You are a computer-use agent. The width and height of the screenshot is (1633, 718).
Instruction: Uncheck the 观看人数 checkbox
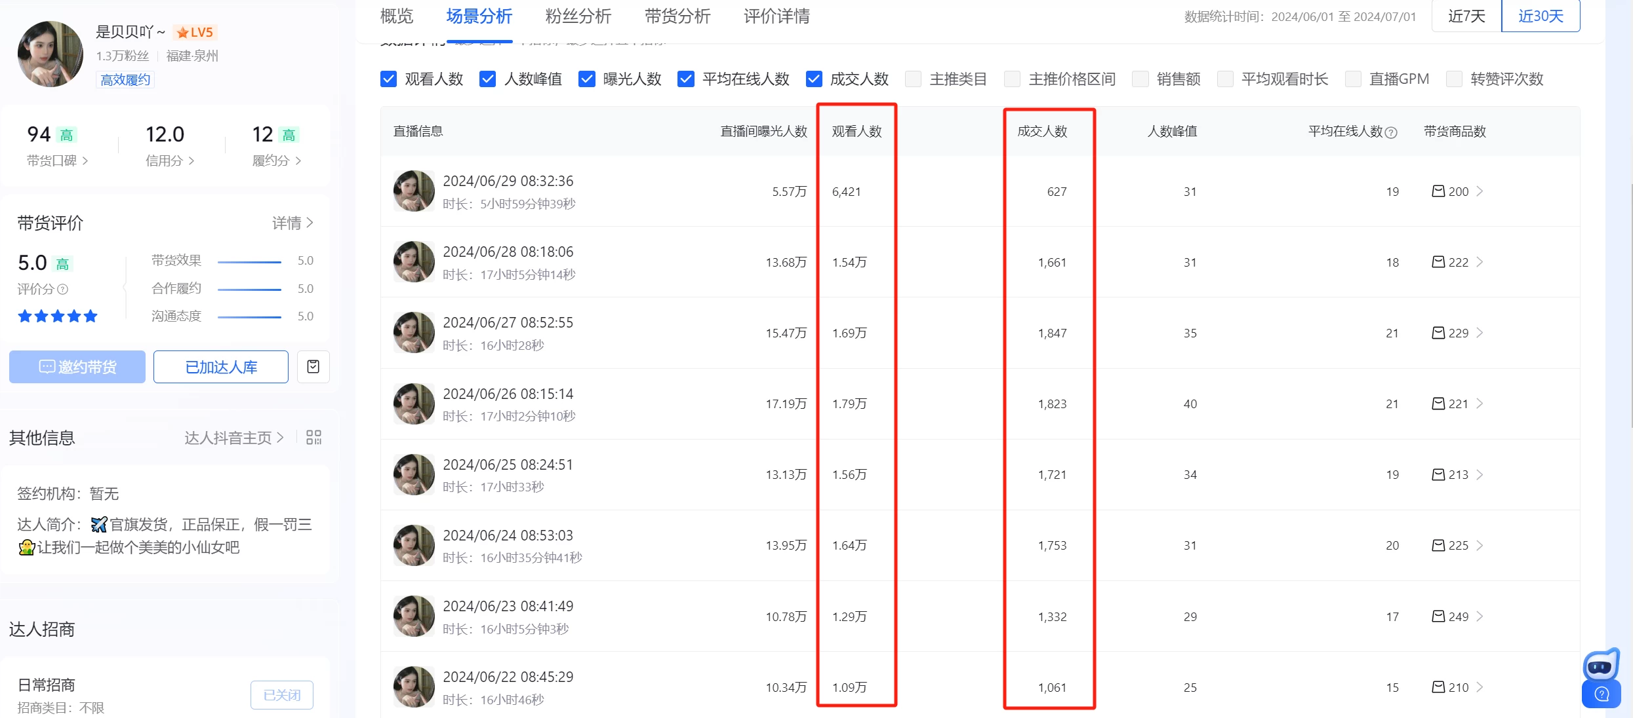tap(388, 79)
